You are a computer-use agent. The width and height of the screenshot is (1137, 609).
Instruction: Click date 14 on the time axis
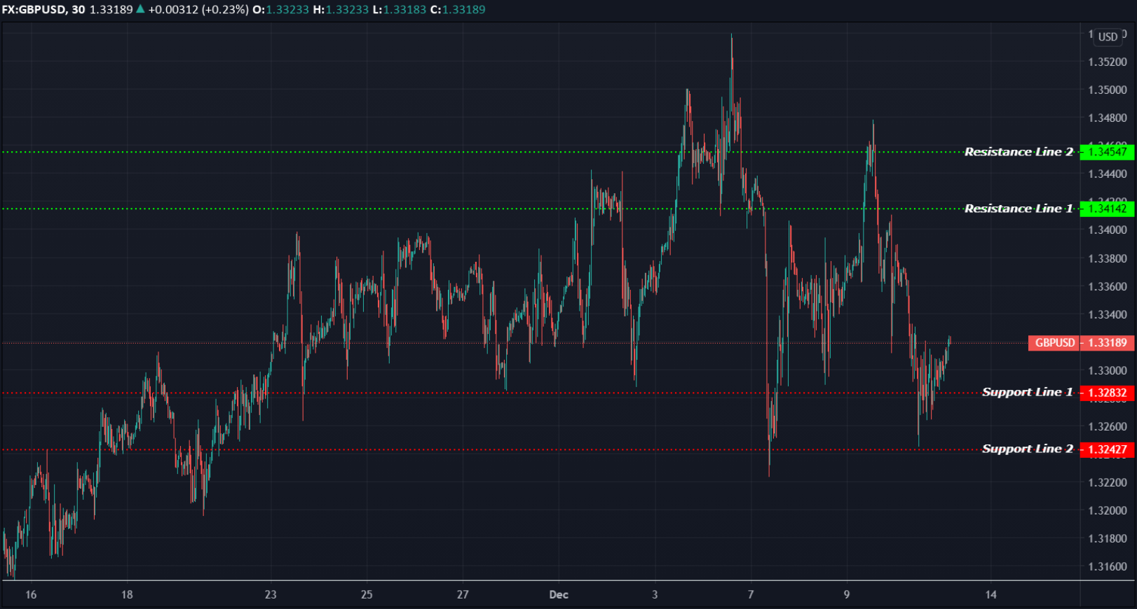pos(990,594)
